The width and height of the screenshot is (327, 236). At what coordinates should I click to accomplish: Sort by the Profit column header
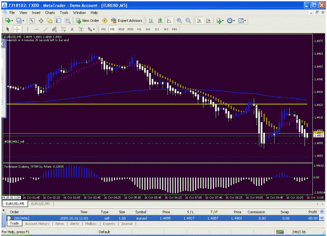coord(312,212)
